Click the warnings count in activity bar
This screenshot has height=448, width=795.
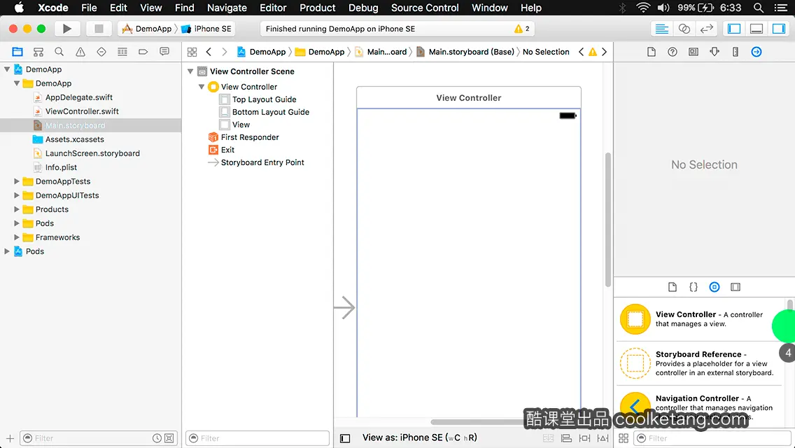[522, 29]
